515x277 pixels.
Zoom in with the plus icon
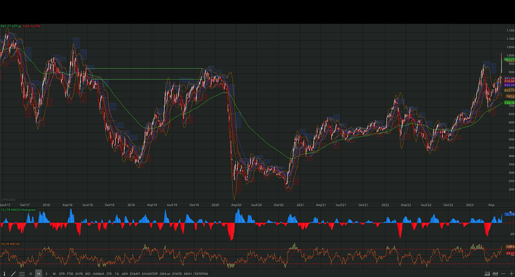pyautogui.click(x=511, y=274)
